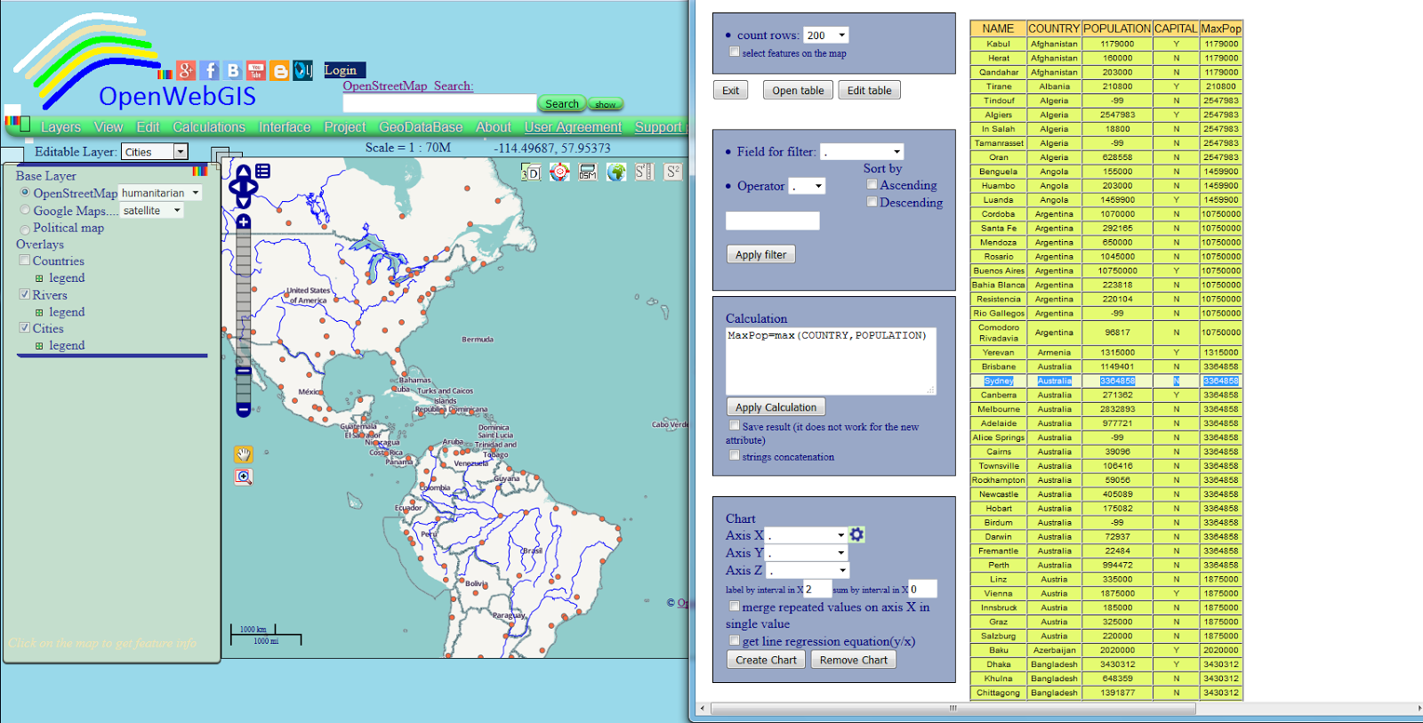Pan the map east with right arrow
The height and width of the screenshot is (723, 1423).
[x=252, y=187]
